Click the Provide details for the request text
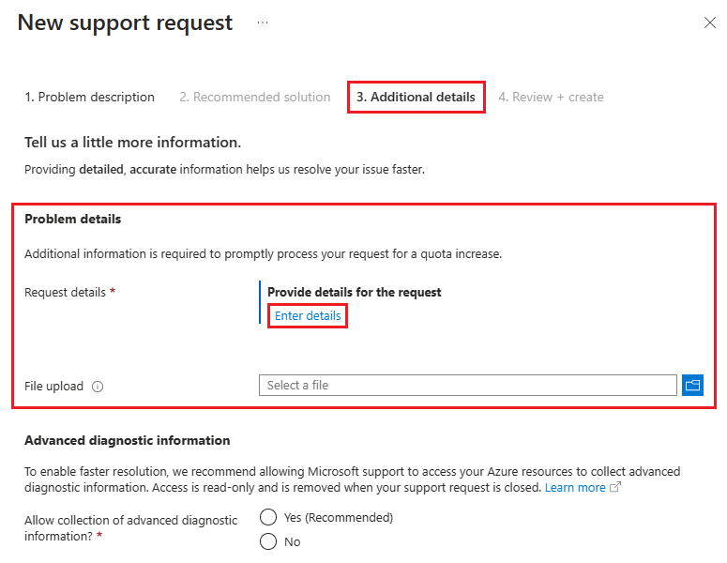The height and width of the screenshot is (563, 727). [x=354, y=292]
